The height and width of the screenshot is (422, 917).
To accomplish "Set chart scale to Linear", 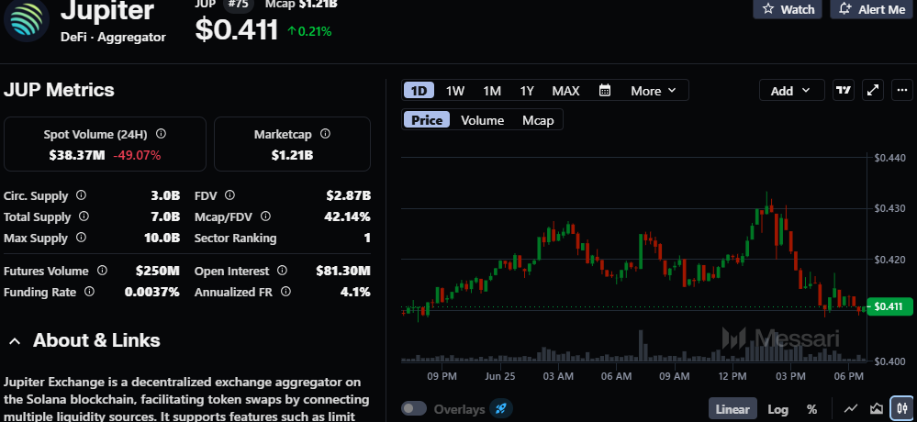I will 732,409.
